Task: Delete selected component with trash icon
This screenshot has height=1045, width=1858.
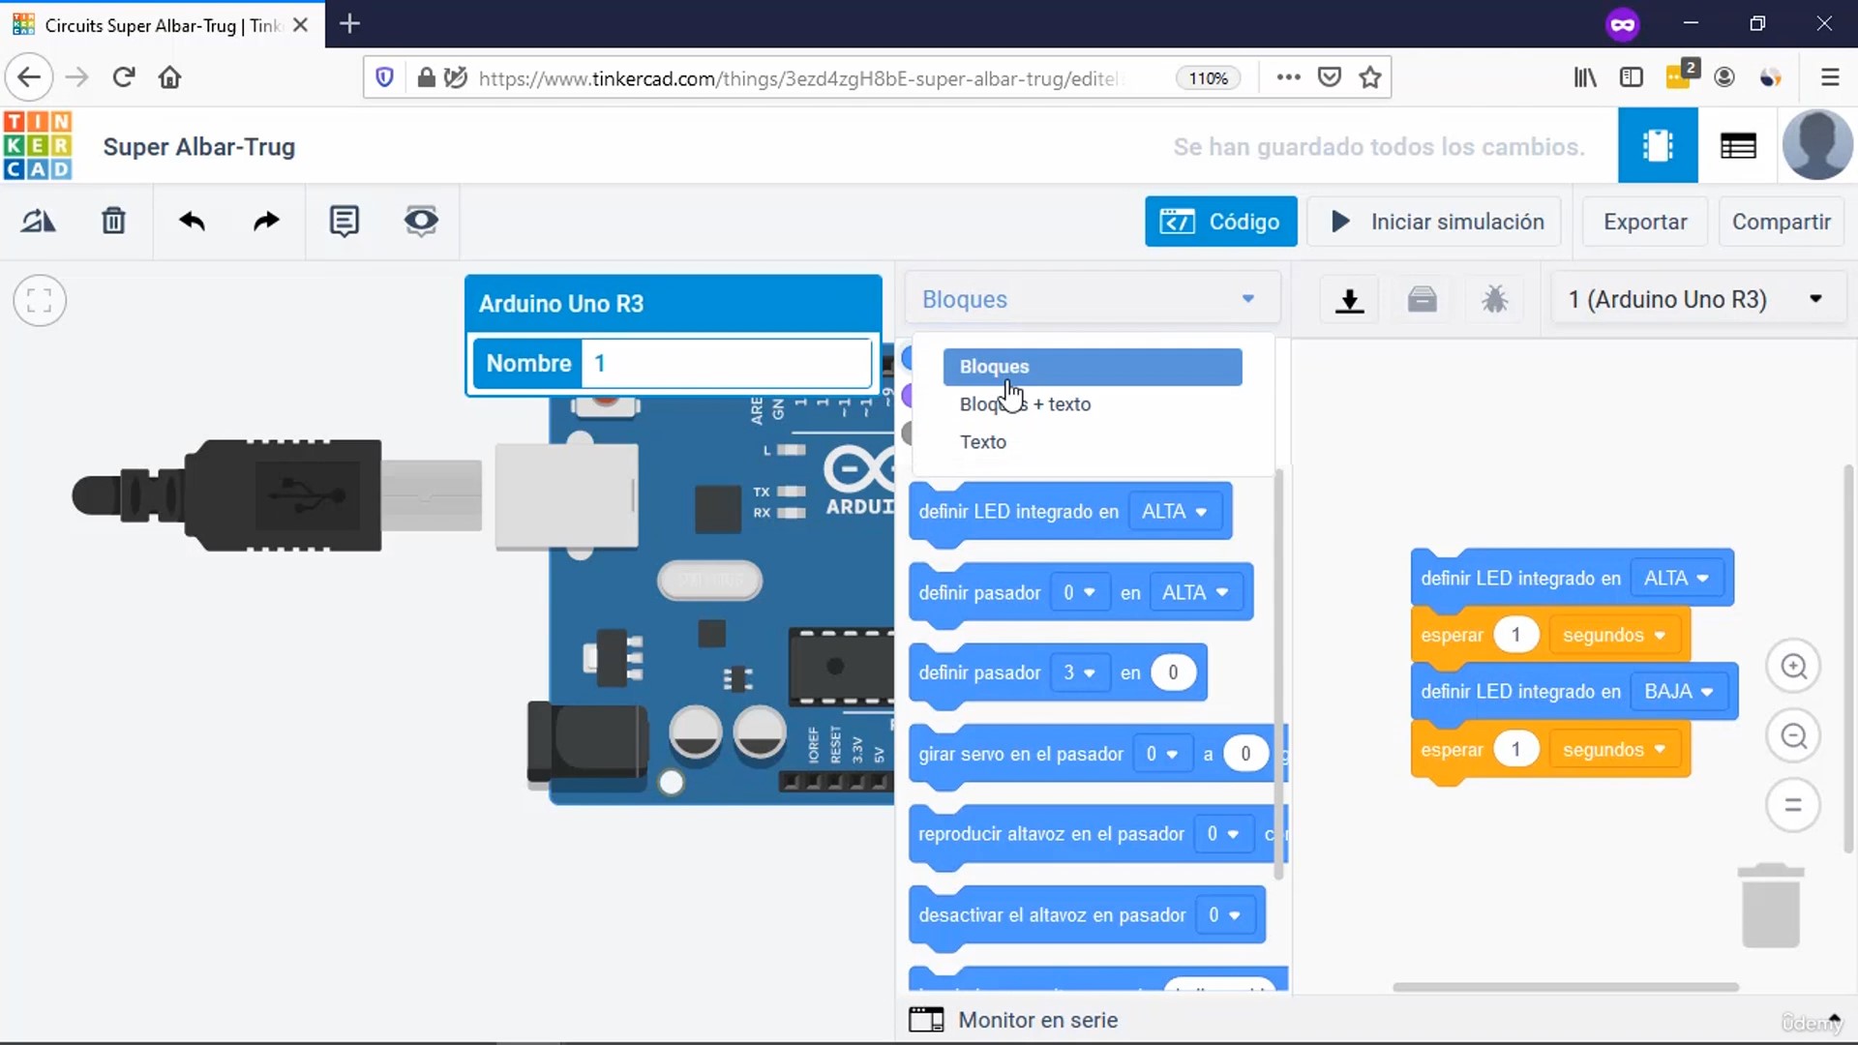Action: click(113, 222)
